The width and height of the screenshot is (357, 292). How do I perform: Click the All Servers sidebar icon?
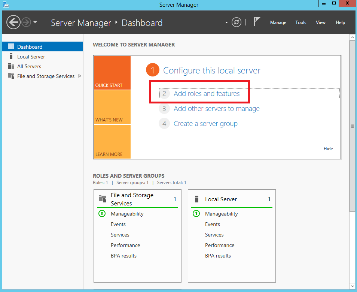11,66
